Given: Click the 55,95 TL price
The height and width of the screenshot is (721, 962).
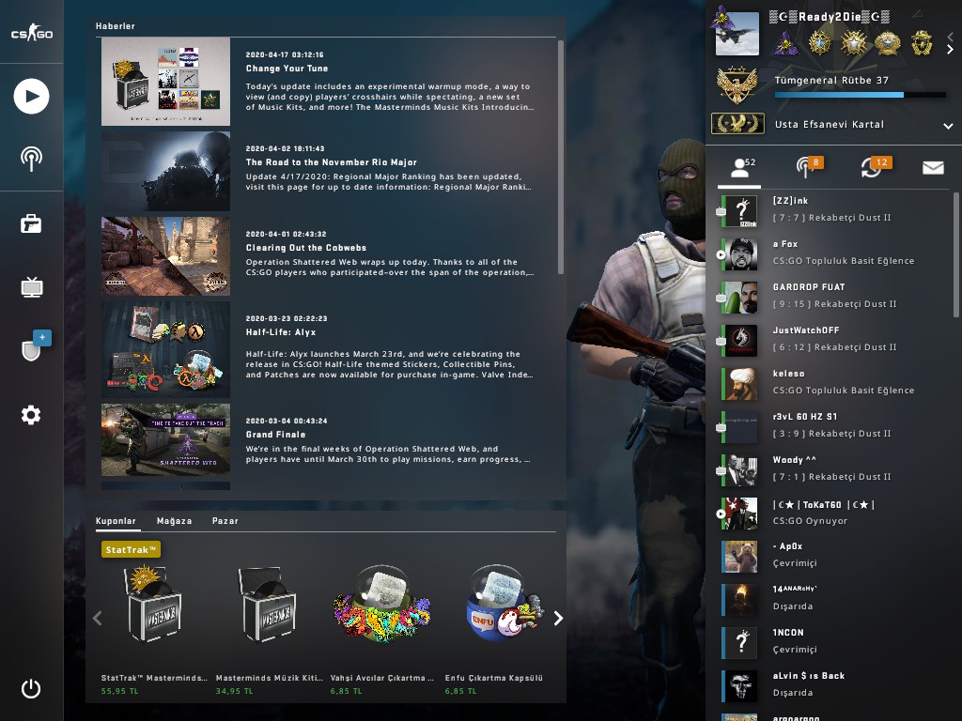Looking at the screenshot, I should point(119,691).
